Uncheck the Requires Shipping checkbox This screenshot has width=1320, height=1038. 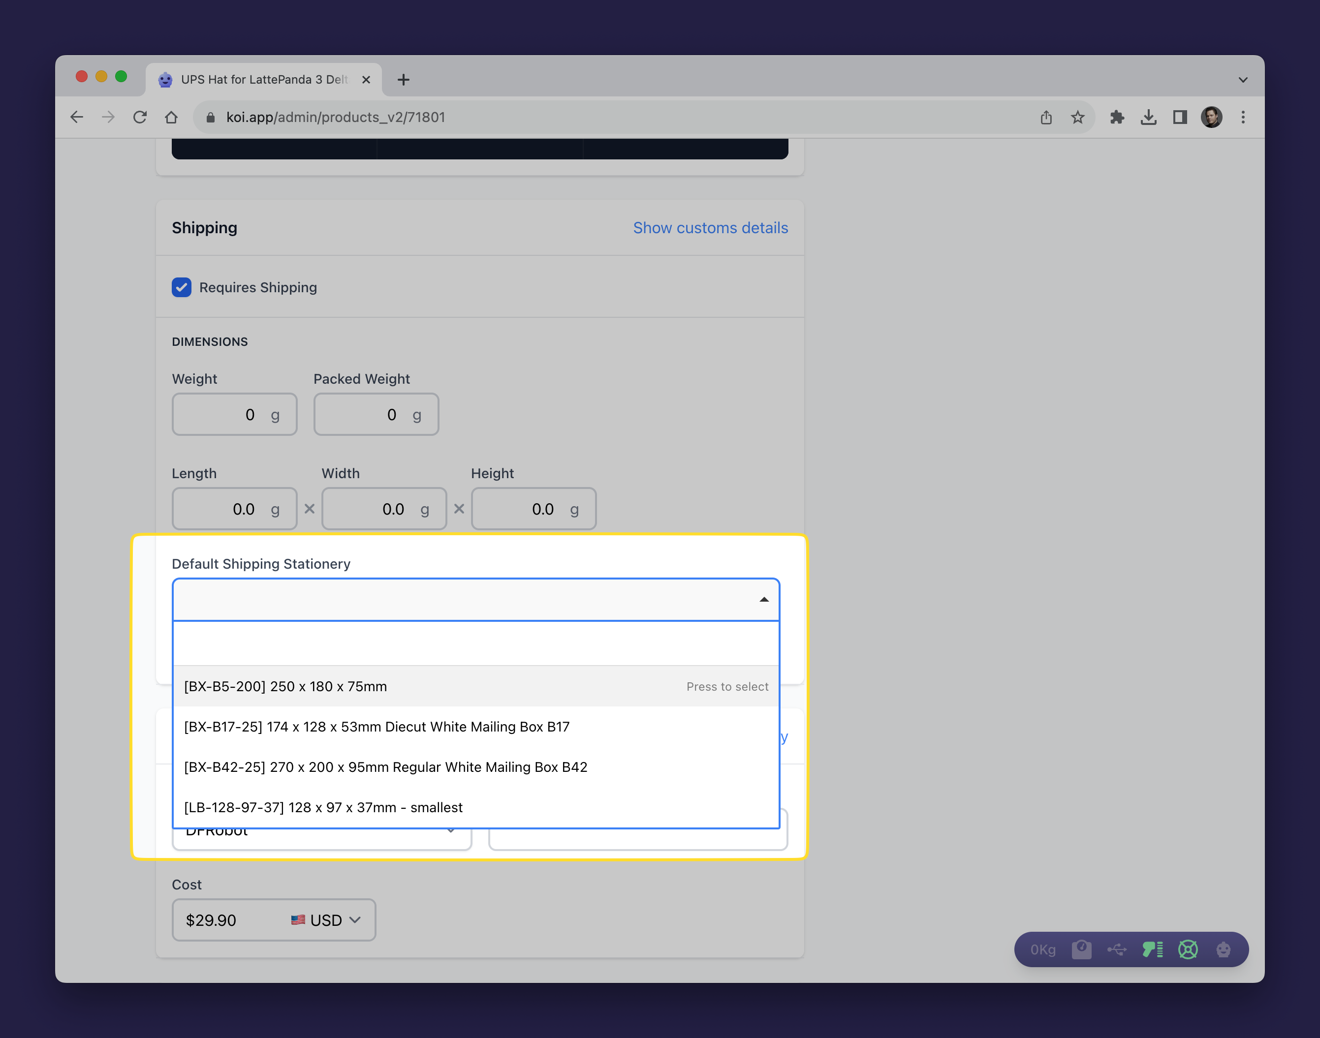tap(181, 287)
